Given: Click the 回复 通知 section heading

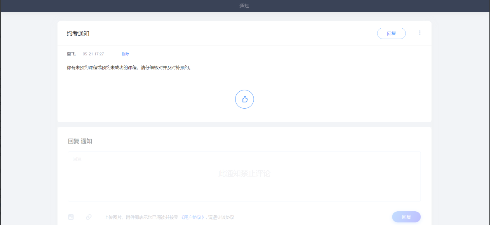Looking at the screenshot, I should coord(80,141).
